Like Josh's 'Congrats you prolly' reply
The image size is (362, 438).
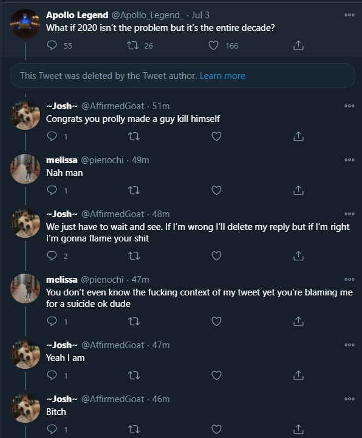216,136
